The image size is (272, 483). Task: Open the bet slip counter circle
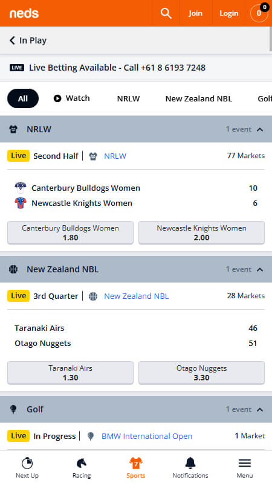[259, 13]
